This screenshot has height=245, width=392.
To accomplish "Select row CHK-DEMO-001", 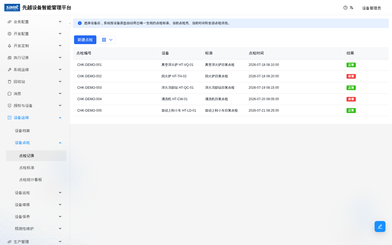I will (x=231, y=65).
